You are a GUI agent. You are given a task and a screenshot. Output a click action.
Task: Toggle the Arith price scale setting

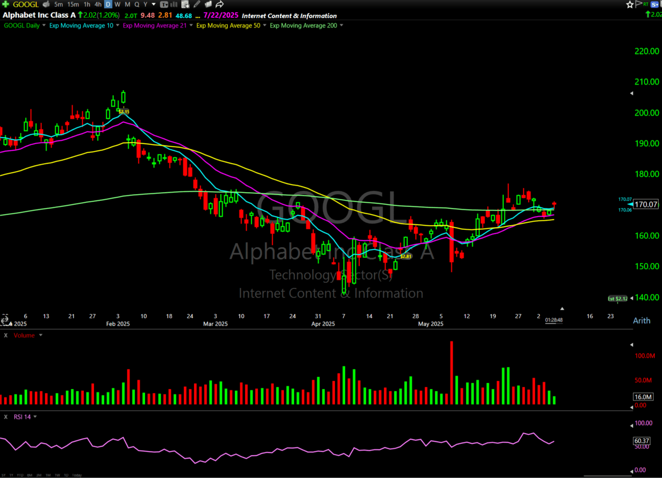pyautogui.click(x=642, y=321)
